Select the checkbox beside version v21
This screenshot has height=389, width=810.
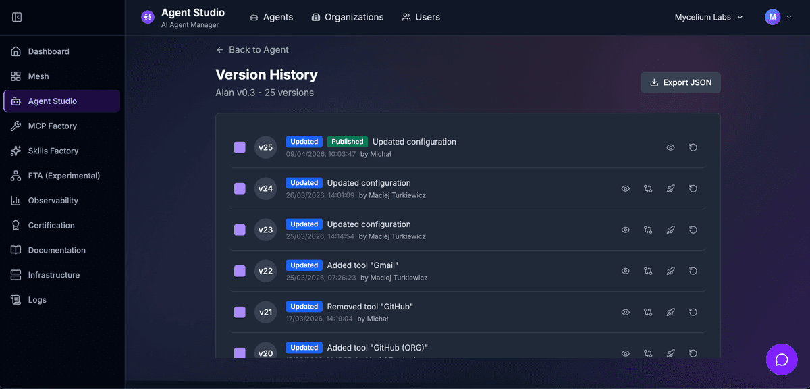pos(240,312)
